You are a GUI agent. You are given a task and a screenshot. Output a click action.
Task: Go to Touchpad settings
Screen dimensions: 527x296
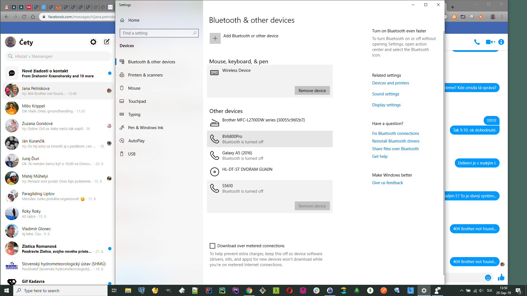click(159, 101)
